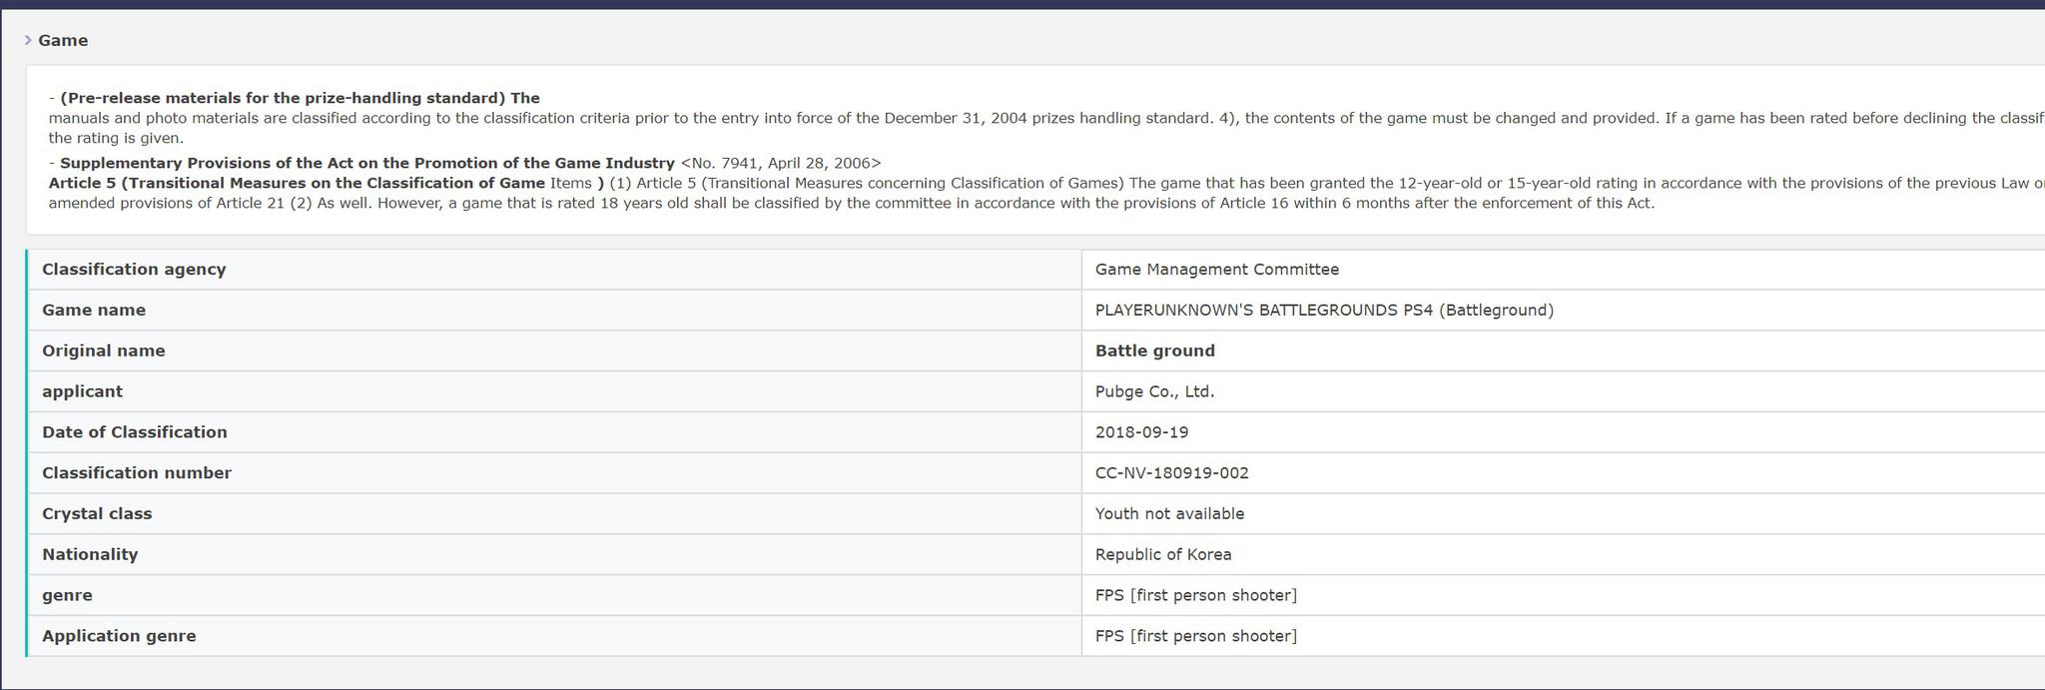
Task: Click the FPS value in the genre row
Action: point(1195,596)
